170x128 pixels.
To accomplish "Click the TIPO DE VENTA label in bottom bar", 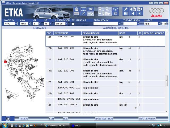I will pos(147,119).
